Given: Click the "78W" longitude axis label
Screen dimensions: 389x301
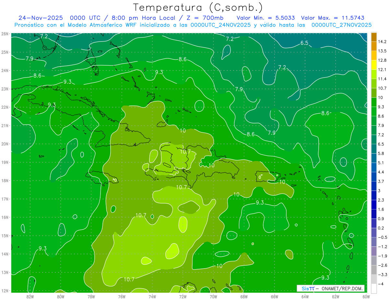Looking at the screenshot, I should 91,296.
